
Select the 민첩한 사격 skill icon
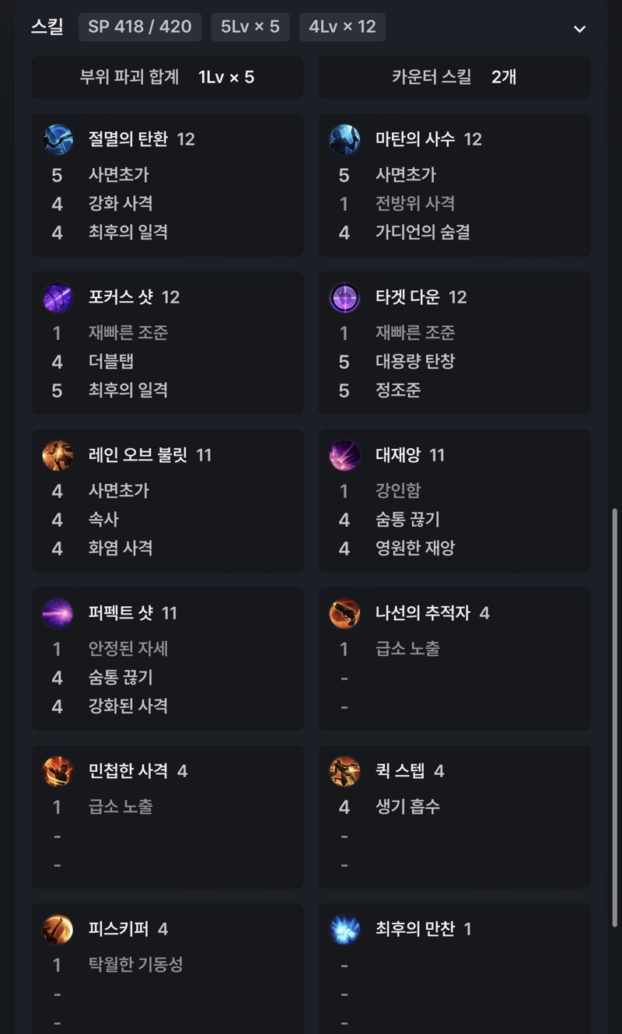(58, 772)
